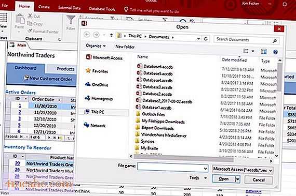This screenshot has height=196, width=296.
Task: Select Database2.accdb file
Action: 154,94
